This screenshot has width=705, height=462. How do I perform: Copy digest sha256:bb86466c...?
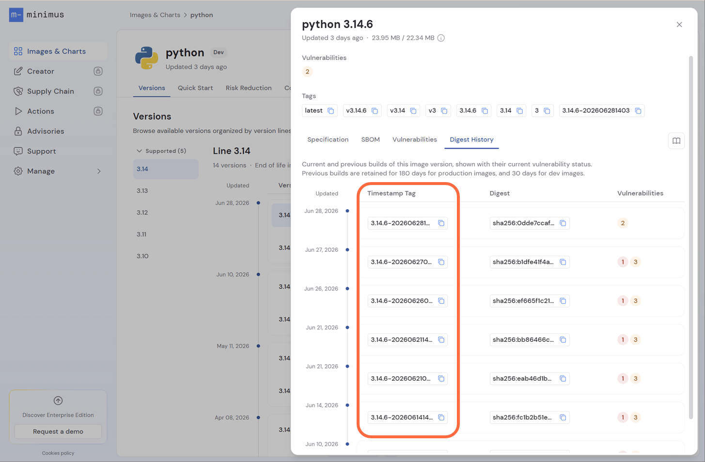563,340
